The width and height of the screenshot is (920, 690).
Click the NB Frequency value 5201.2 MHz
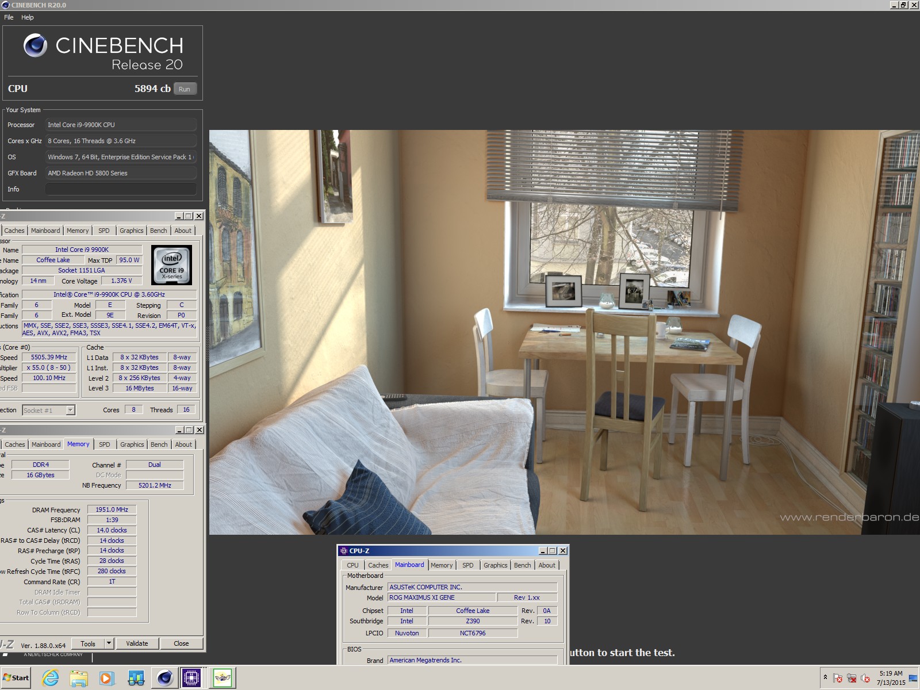[x=155, y=486]
